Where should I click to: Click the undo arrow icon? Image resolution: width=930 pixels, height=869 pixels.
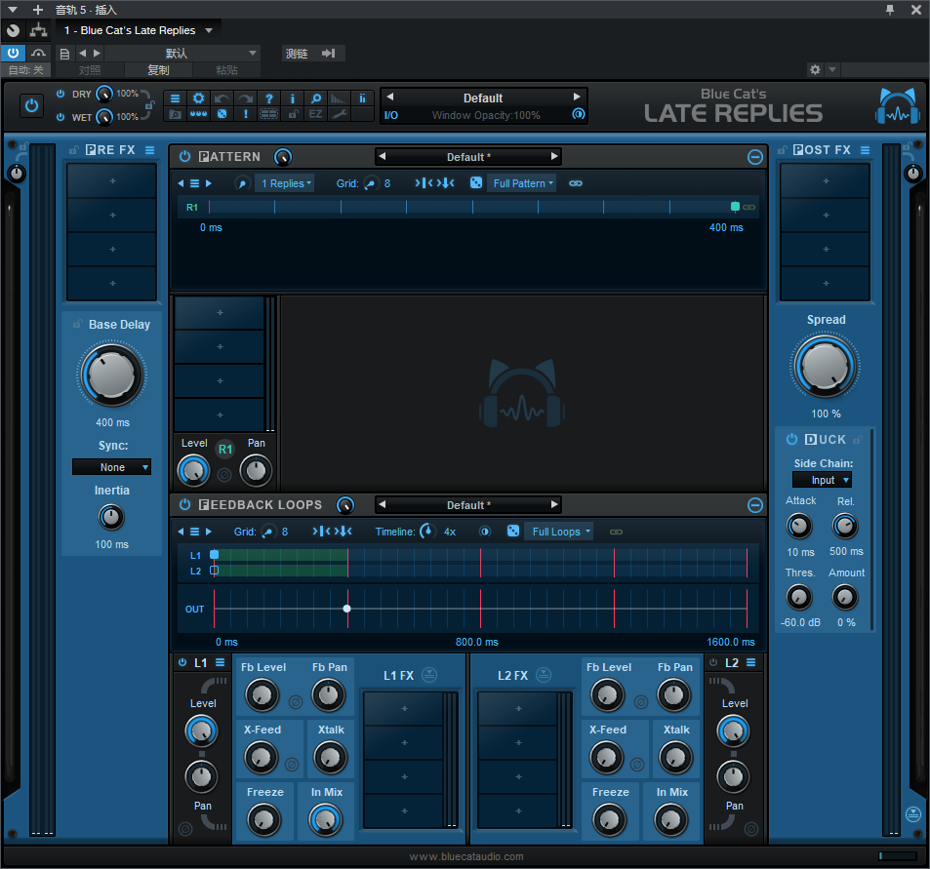pyautogui.click(x=222, y=99)
